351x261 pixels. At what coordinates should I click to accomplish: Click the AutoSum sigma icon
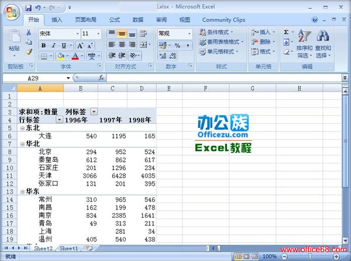coord(286,32)
